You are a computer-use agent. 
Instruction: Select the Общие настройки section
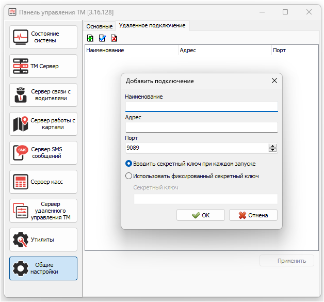pyautogui.click(x=43, y=268)
